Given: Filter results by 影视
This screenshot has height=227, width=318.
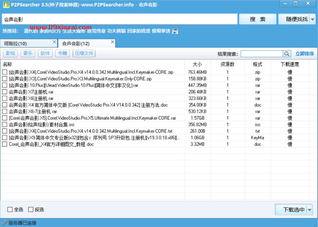Looking at the screenshot, I should [x=10, y=53].
